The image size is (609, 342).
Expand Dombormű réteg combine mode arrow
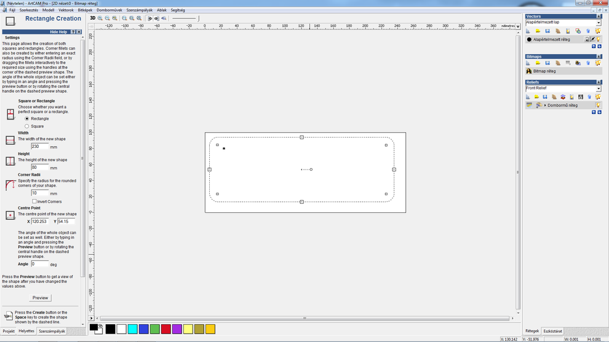coord(545,105)
